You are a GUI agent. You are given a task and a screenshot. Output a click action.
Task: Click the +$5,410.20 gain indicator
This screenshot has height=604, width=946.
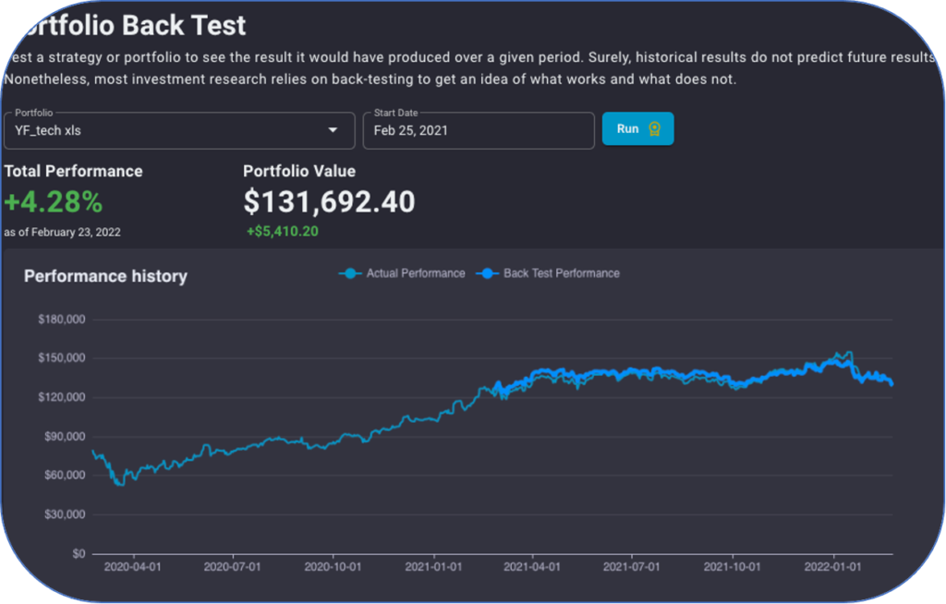click(x=282, y=231)
